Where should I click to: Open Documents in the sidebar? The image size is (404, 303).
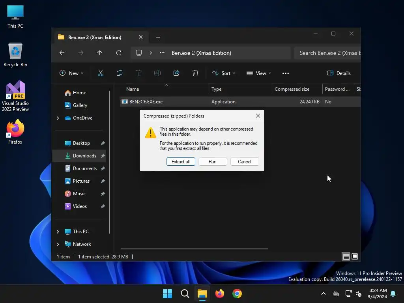(85, 168)
